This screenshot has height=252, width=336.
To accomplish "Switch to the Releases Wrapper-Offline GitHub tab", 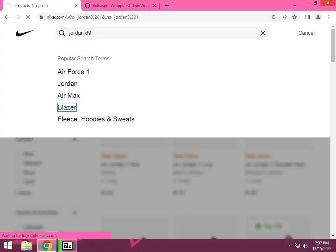I will 120,6.
